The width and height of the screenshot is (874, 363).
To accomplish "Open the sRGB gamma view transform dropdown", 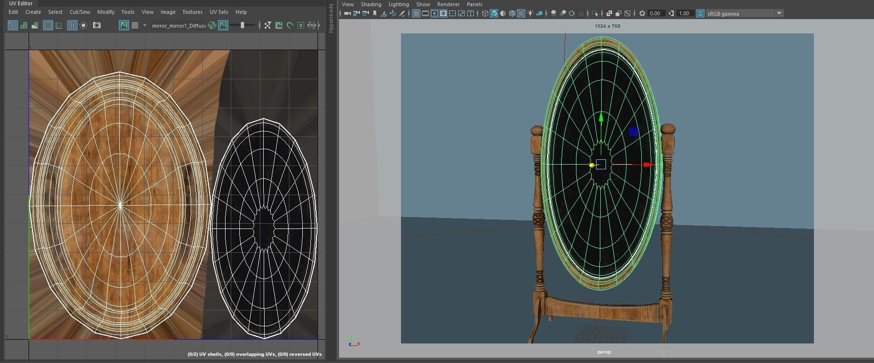I will (745, 13).
